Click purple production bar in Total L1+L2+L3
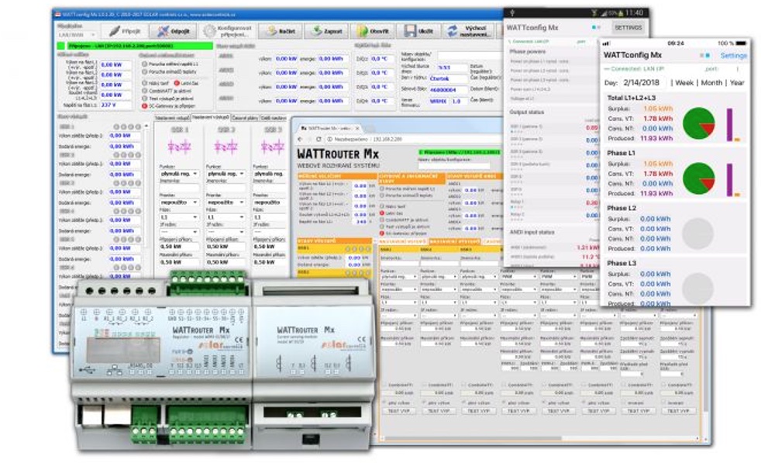Screen dimensions: 761x463 (729, 125)
